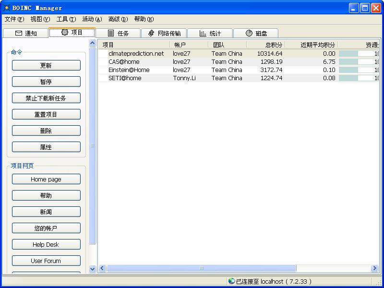This screenshot has width=384, height=288.
Task: Click the 更新 button
Action: (x=46, y=65)
